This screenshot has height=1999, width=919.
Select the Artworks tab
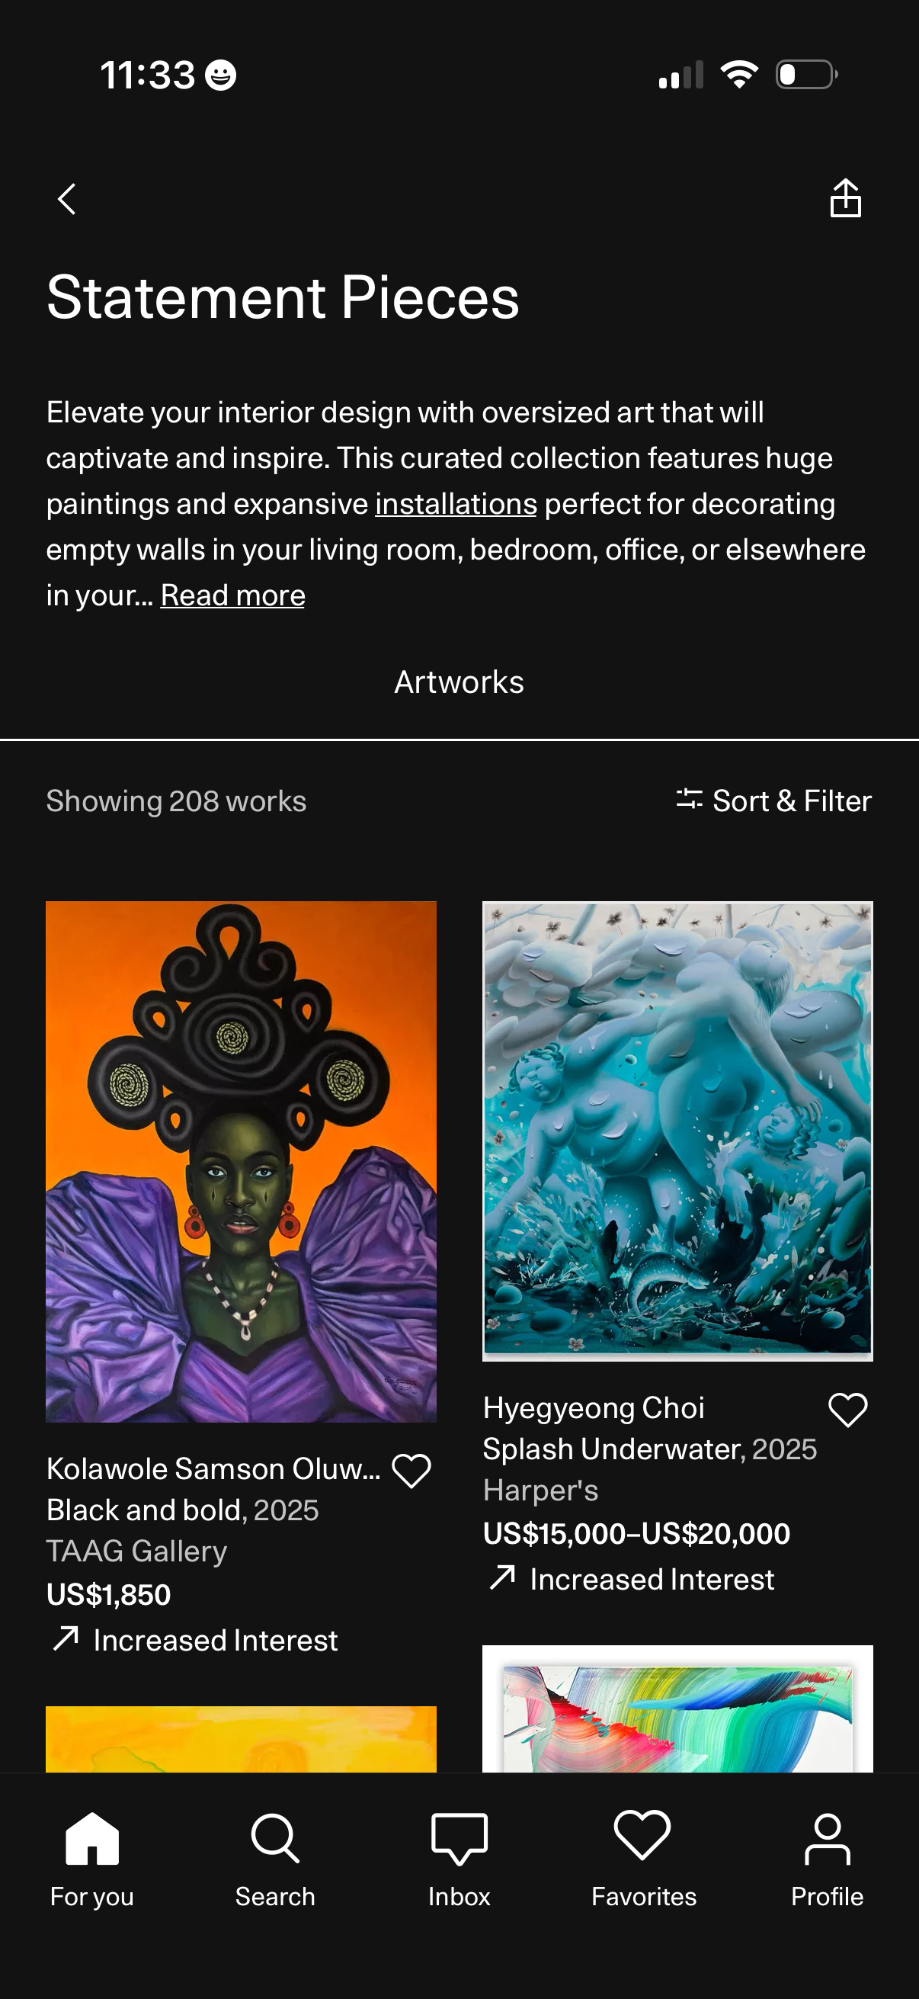459,682
